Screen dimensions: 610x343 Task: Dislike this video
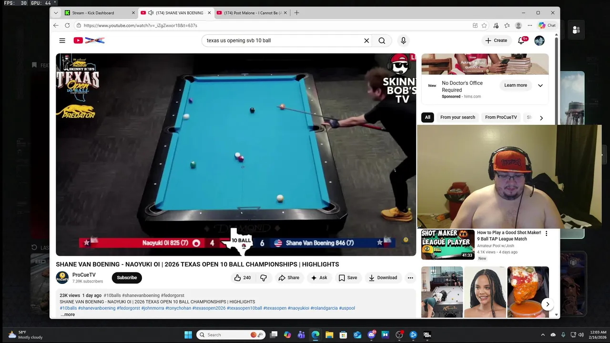coord(264,278)
